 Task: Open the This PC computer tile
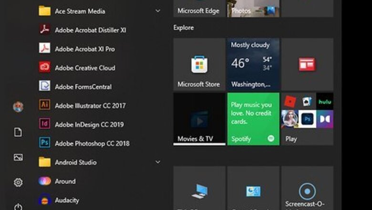[x=199, y=188]
